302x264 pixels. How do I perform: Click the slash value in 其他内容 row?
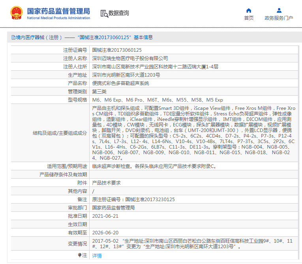pos(93,191)
